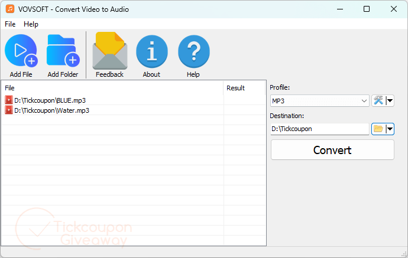Click the Add File icon
This screenshot has width=408, height=258.
(21, 52)
